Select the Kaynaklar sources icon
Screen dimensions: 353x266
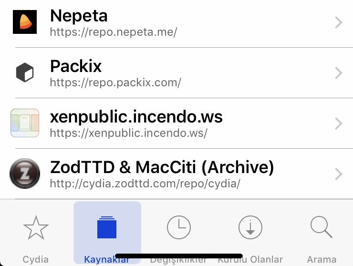(x=107, y=227)
